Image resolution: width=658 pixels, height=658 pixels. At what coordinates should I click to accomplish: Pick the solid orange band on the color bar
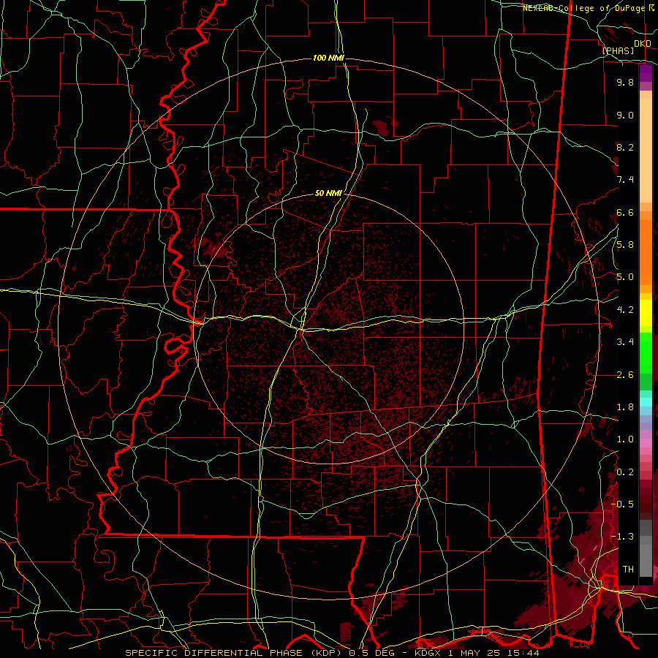[646, 253]
